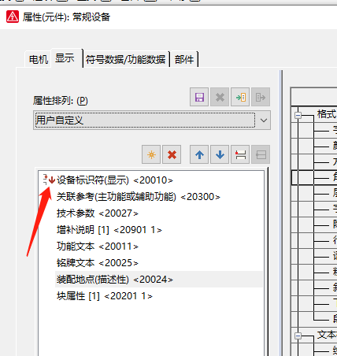
Task: Click the red EPLAN logo icon
Action: pyautogui.click(x=13, y=17)
